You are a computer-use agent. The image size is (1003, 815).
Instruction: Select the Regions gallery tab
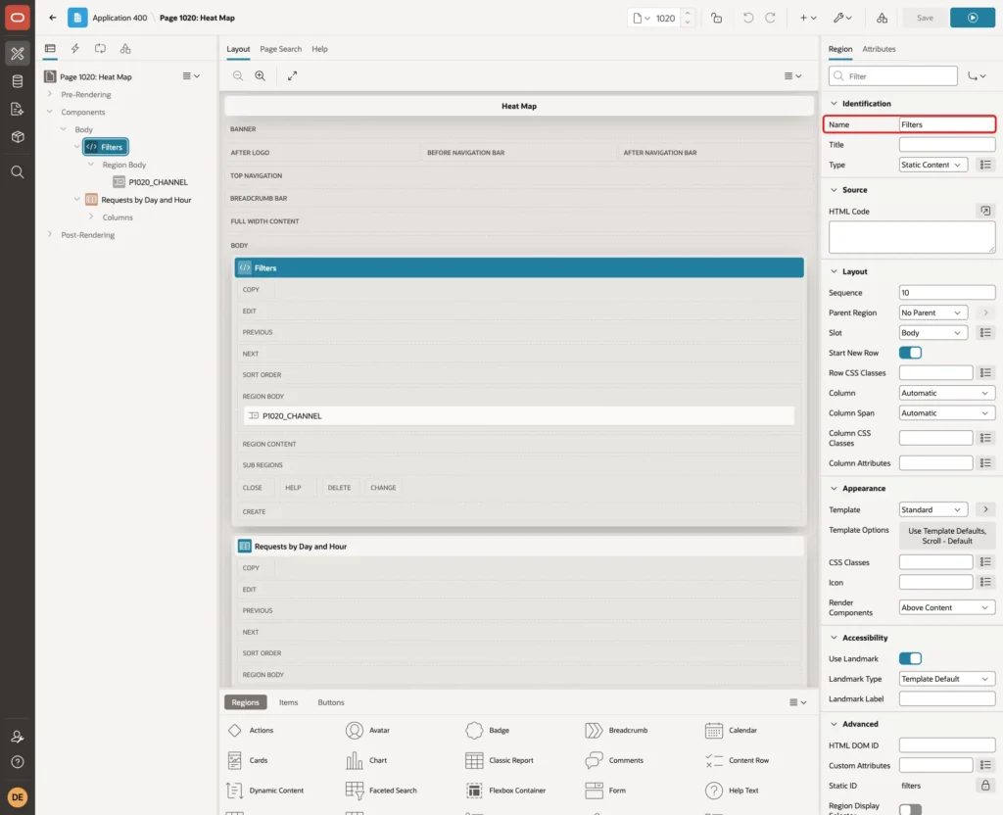[245, 701]
